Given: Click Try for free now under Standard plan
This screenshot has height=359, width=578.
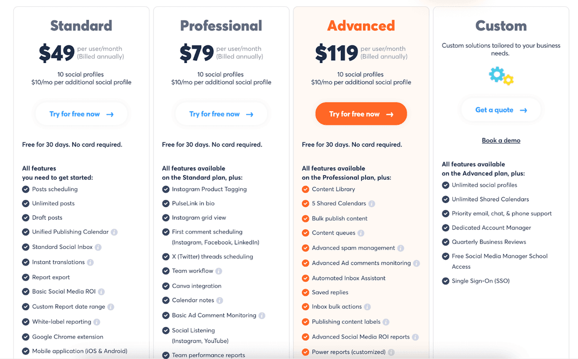Looking at the screenshot, I should coord(81,113).
